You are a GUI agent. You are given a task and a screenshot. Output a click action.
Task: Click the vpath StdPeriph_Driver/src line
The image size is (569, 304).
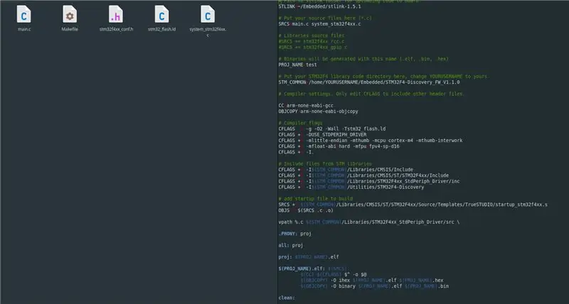pos(369,222)
